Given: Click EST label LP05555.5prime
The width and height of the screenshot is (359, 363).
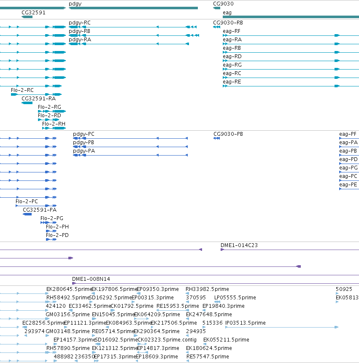Looking at the screenshot, I should point(235,298).
